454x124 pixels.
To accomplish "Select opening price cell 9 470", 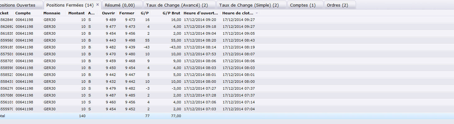I will click(x=111, y=54).
